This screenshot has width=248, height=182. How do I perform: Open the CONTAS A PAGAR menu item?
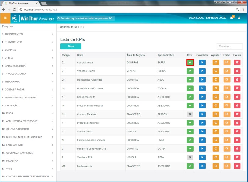[x=28, y=90]
